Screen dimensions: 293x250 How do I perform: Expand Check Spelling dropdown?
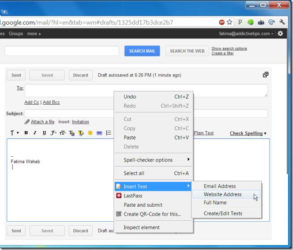pyautogui.click(x=248, y=133)
